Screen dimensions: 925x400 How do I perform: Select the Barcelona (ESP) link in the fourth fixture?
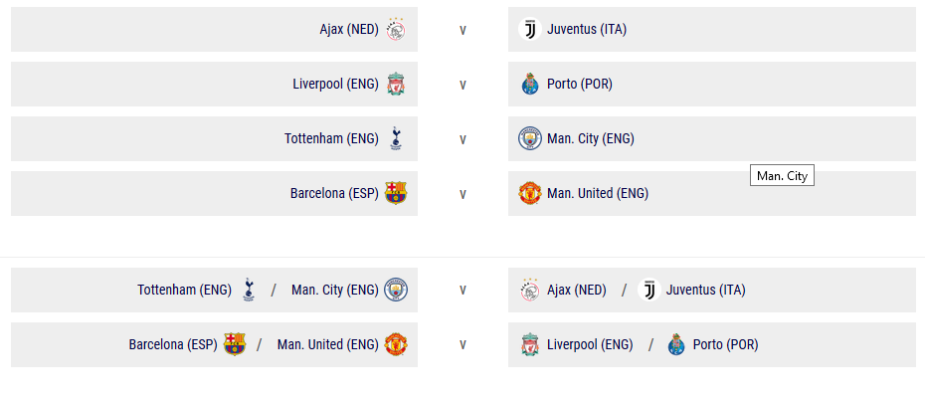(x=334, y=193)
